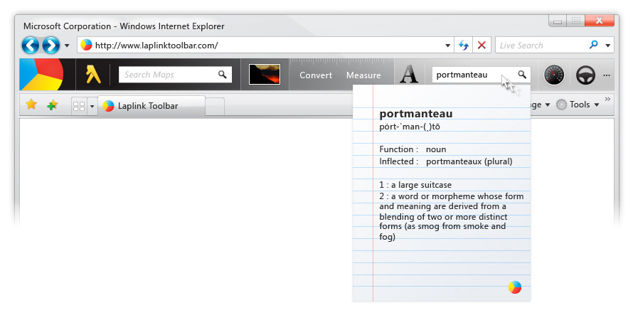Click the dictionary letter A icon
This screenshot has width=633, height=325.
(x=408, y=75)
